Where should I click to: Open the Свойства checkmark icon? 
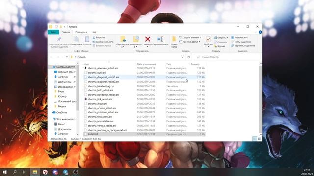click(208, 39)
